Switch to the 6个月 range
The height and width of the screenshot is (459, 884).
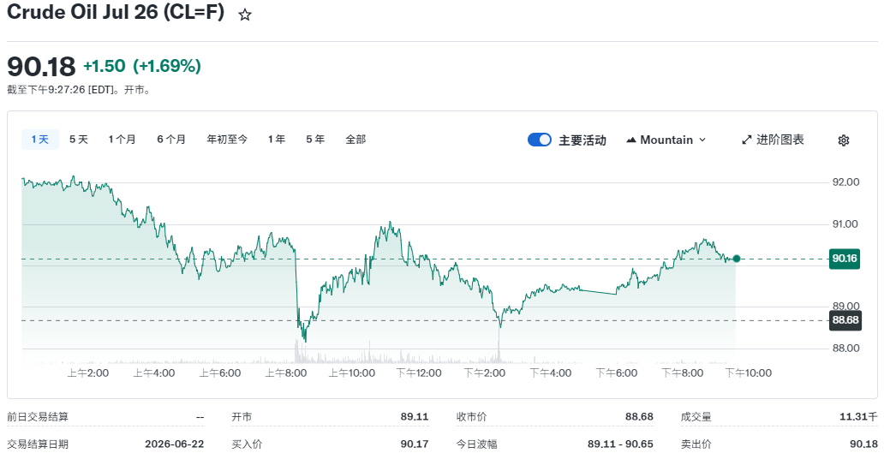click(x=171, y=140)
